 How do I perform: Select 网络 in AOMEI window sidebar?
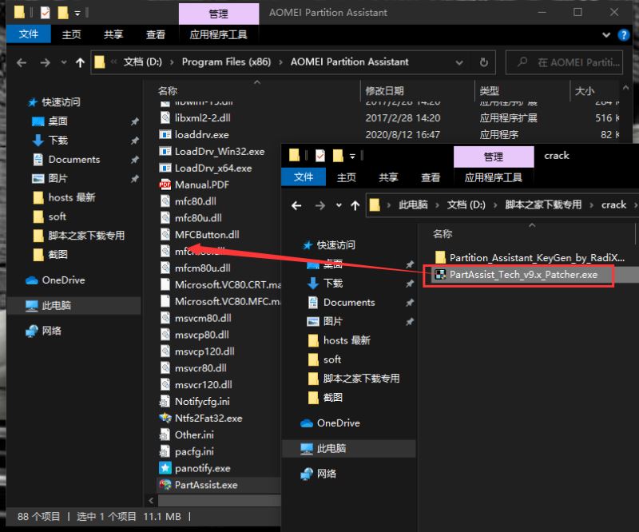pos(51,331)
